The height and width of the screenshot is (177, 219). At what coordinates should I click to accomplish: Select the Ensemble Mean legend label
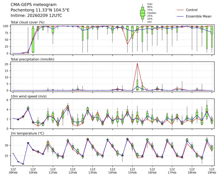point(198,16)
